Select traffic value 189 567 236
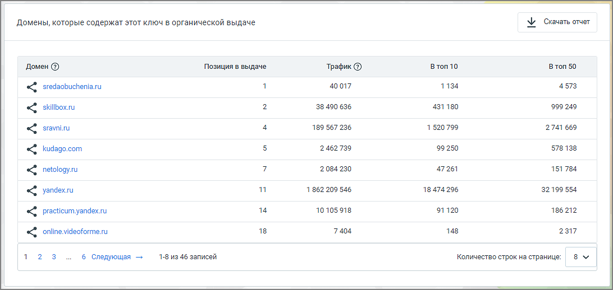The image size is (613, 290). pos(332,128)
